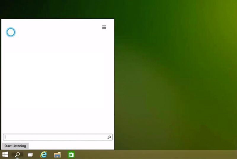Open Task View from the taskbar

tap(30, 155)
